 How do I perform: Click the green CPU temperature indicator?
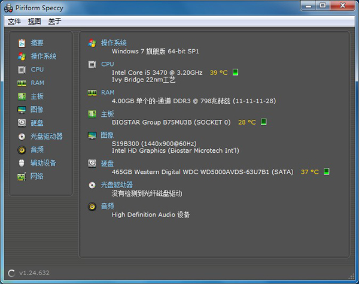tap(236, 72)
